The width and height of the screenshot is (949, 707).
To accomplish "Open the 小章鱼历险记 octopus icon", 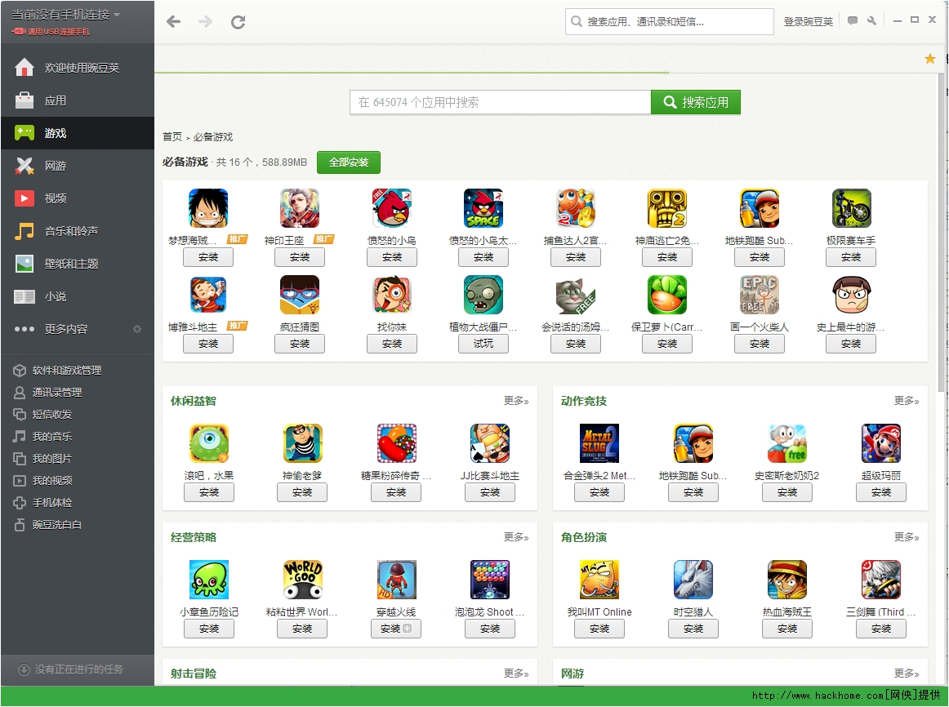I will 209,580.
